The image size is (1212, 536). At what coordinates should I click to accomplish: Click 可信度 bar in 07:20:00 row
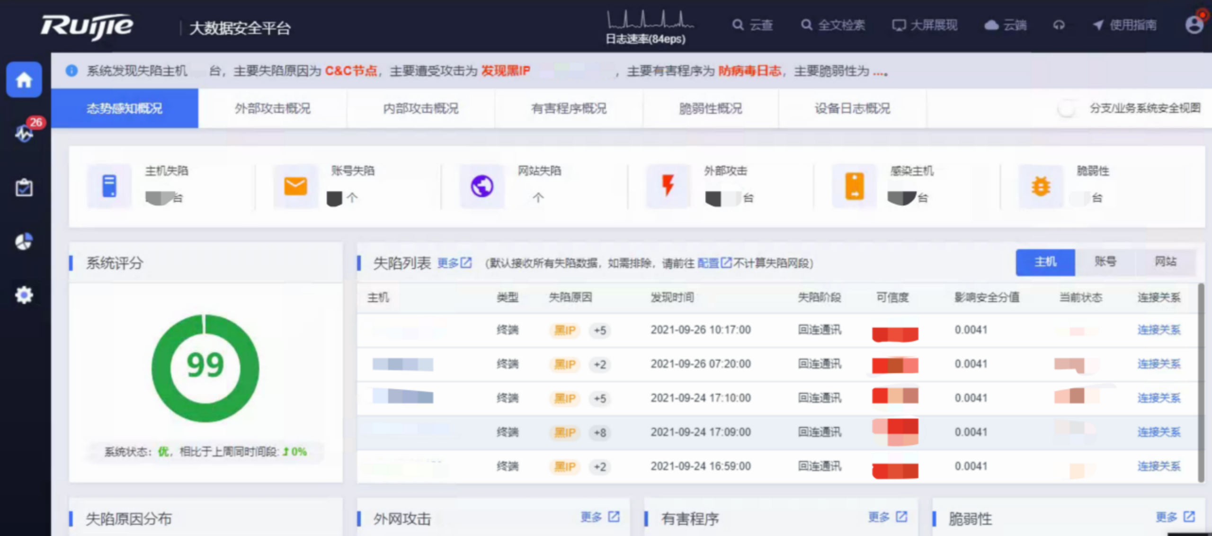[x=895, y=365]
